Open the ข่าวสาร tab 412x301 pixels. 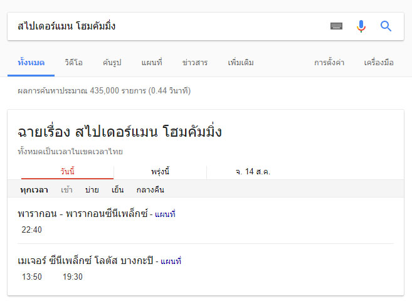[194, 63]
